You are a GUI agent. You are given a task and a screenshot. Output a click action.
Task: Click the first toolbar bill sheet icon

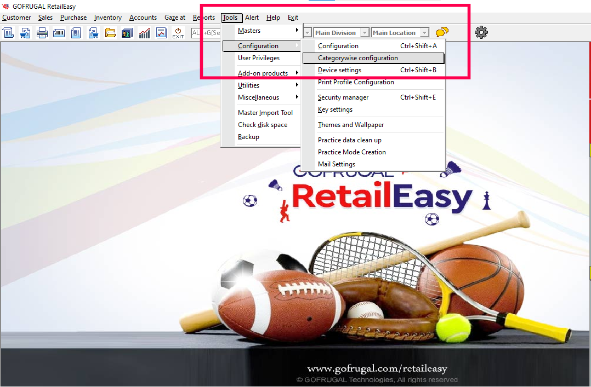click(x=8, y=33)
